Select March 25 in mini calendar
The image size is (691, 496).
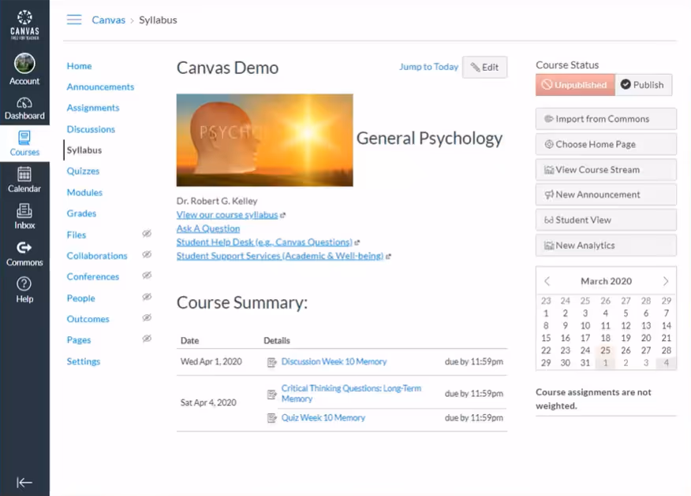click(x=606, y=350)
